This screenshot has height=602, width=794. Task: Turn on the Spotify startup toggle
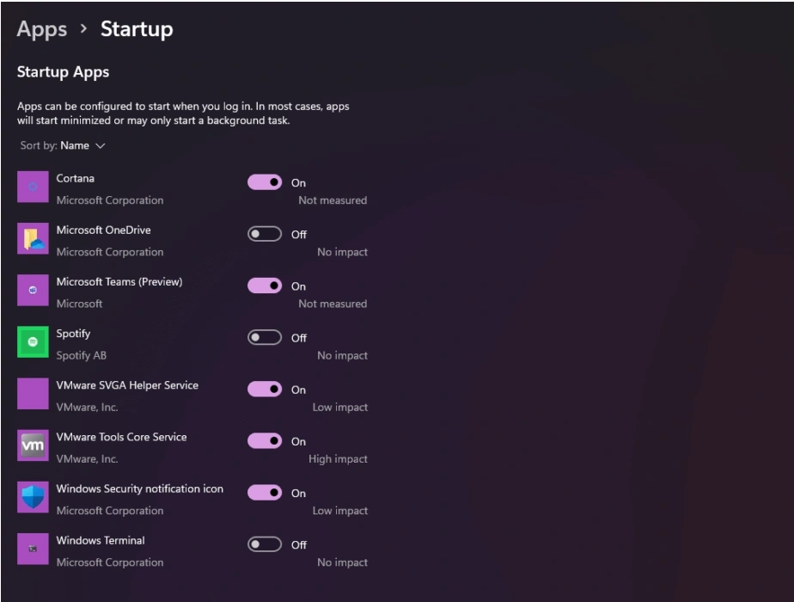265,338
